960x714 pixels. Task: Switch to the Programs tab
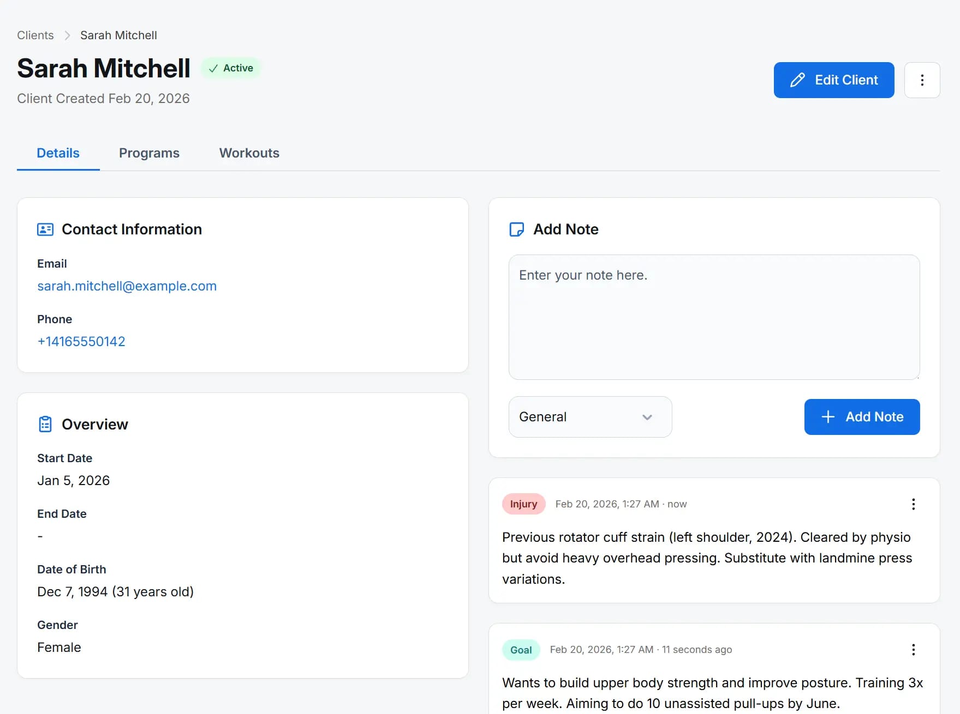[x=149, y=153]
